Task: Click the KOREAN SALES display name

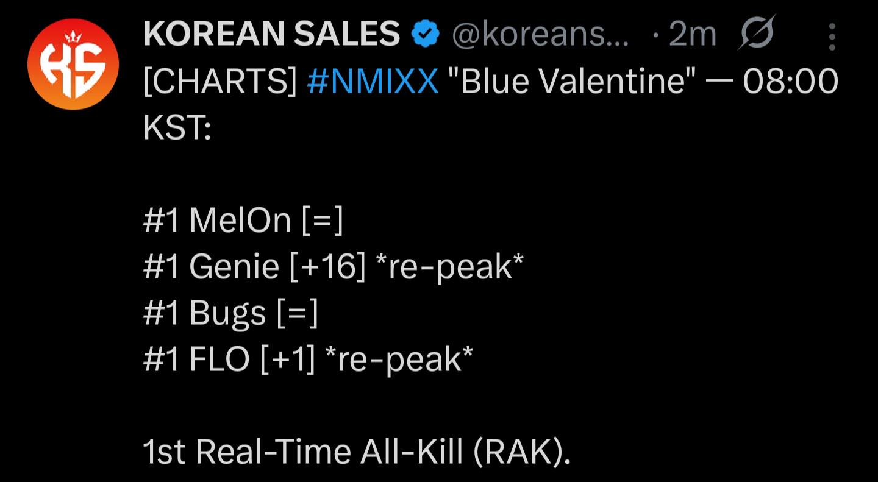Action: tap(271, 34)
